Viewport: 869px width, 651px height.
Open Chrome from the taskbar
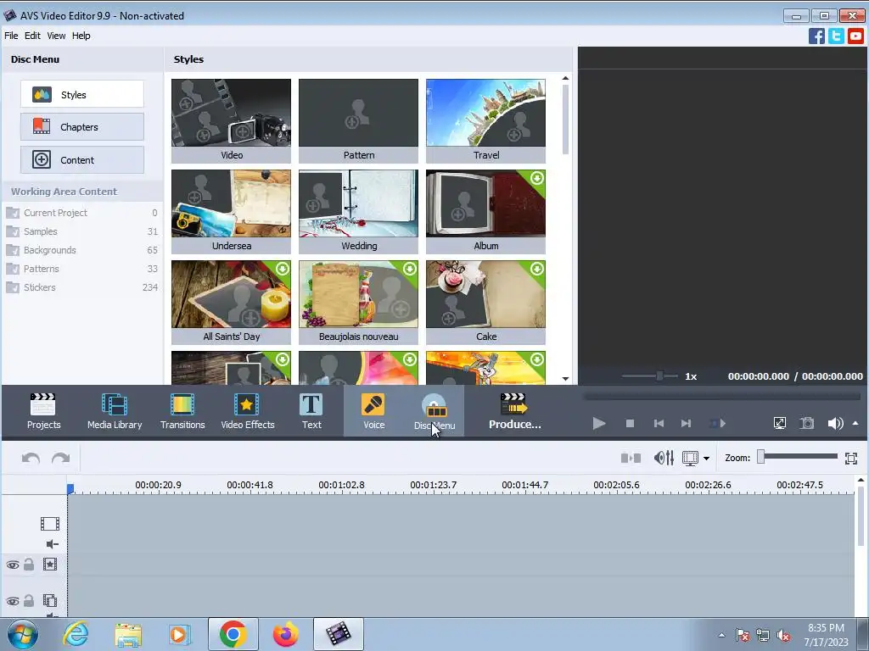(x=233, y=634)
